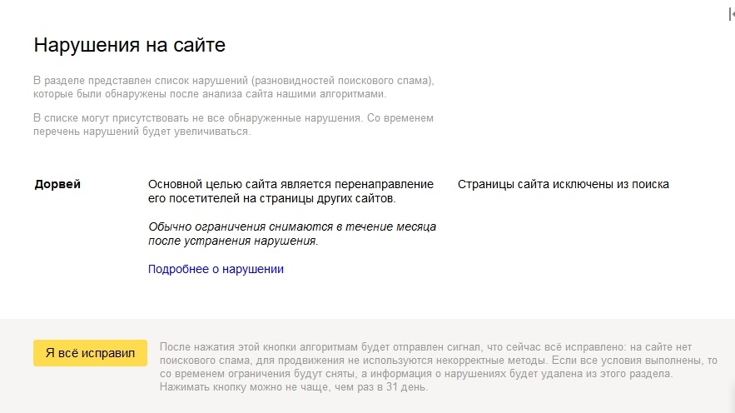The width and height of the screenshot is (735, 413).
Task: Select the 'Дорвей' violation name
Action: coord(57,184)
